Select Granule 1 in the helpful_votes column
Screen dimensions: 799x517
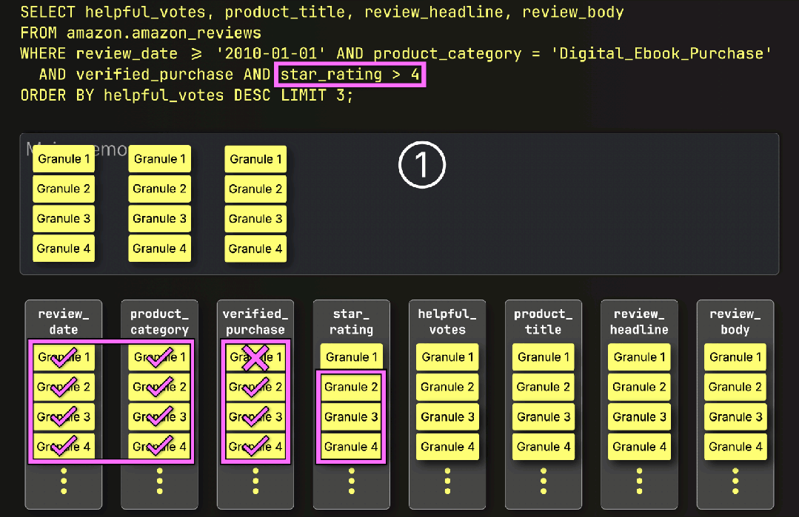pyautogui.click(x=447, y=357)
